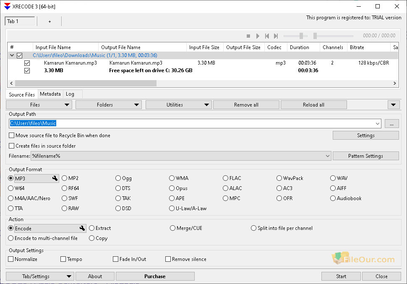This screenshot has width=407, height=284.
Task: Uncheck the Kamarun Kamarun.mp3 file checkbox
Action: [27, 63]
